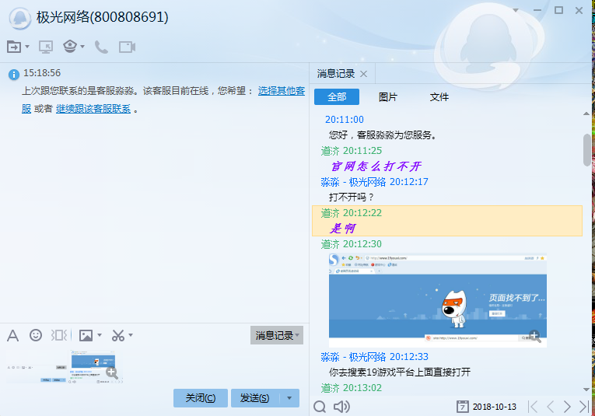Start a video call with the camera icon
Screen dimensions: 595x416
click(x=127, y=47)
